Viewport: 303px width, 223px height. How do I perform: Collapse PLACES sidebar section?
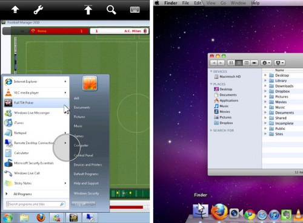(211, 84)
